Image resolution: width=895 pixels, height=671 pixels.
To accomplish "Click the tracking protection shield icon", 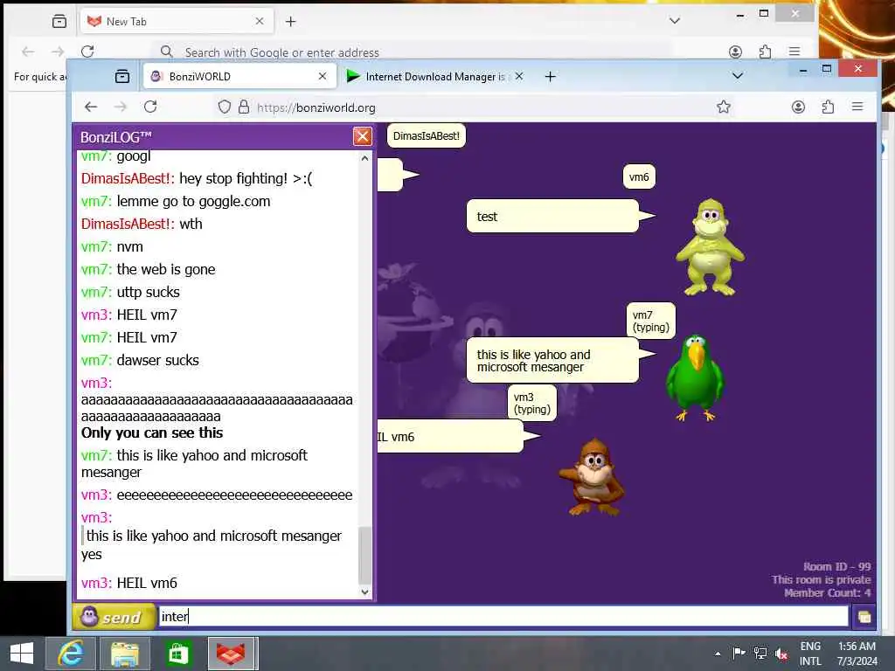I will coord(225,107).
